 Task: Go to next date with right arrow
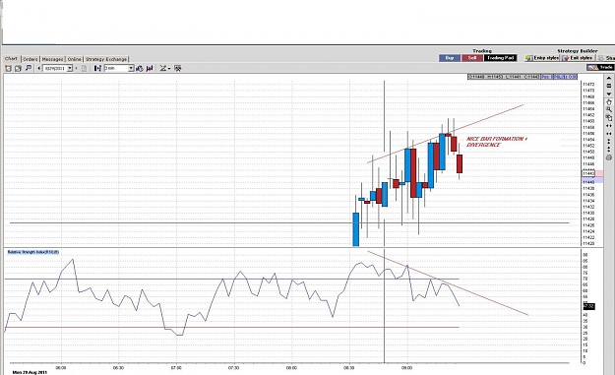(x=77, y=68)
